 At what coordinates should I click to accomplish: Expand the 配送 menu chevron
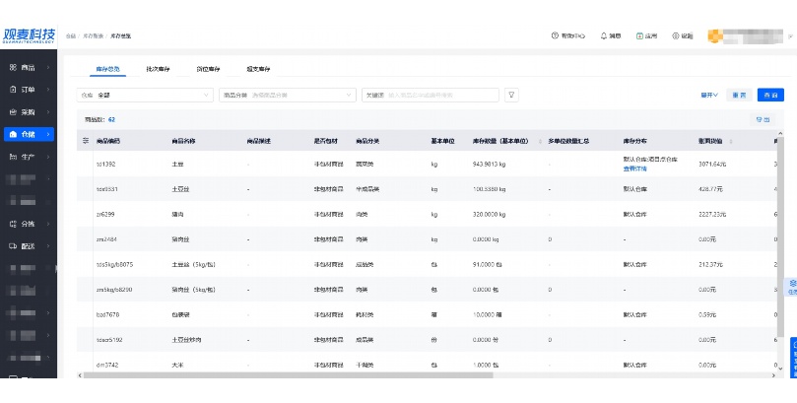pos(48,246)
